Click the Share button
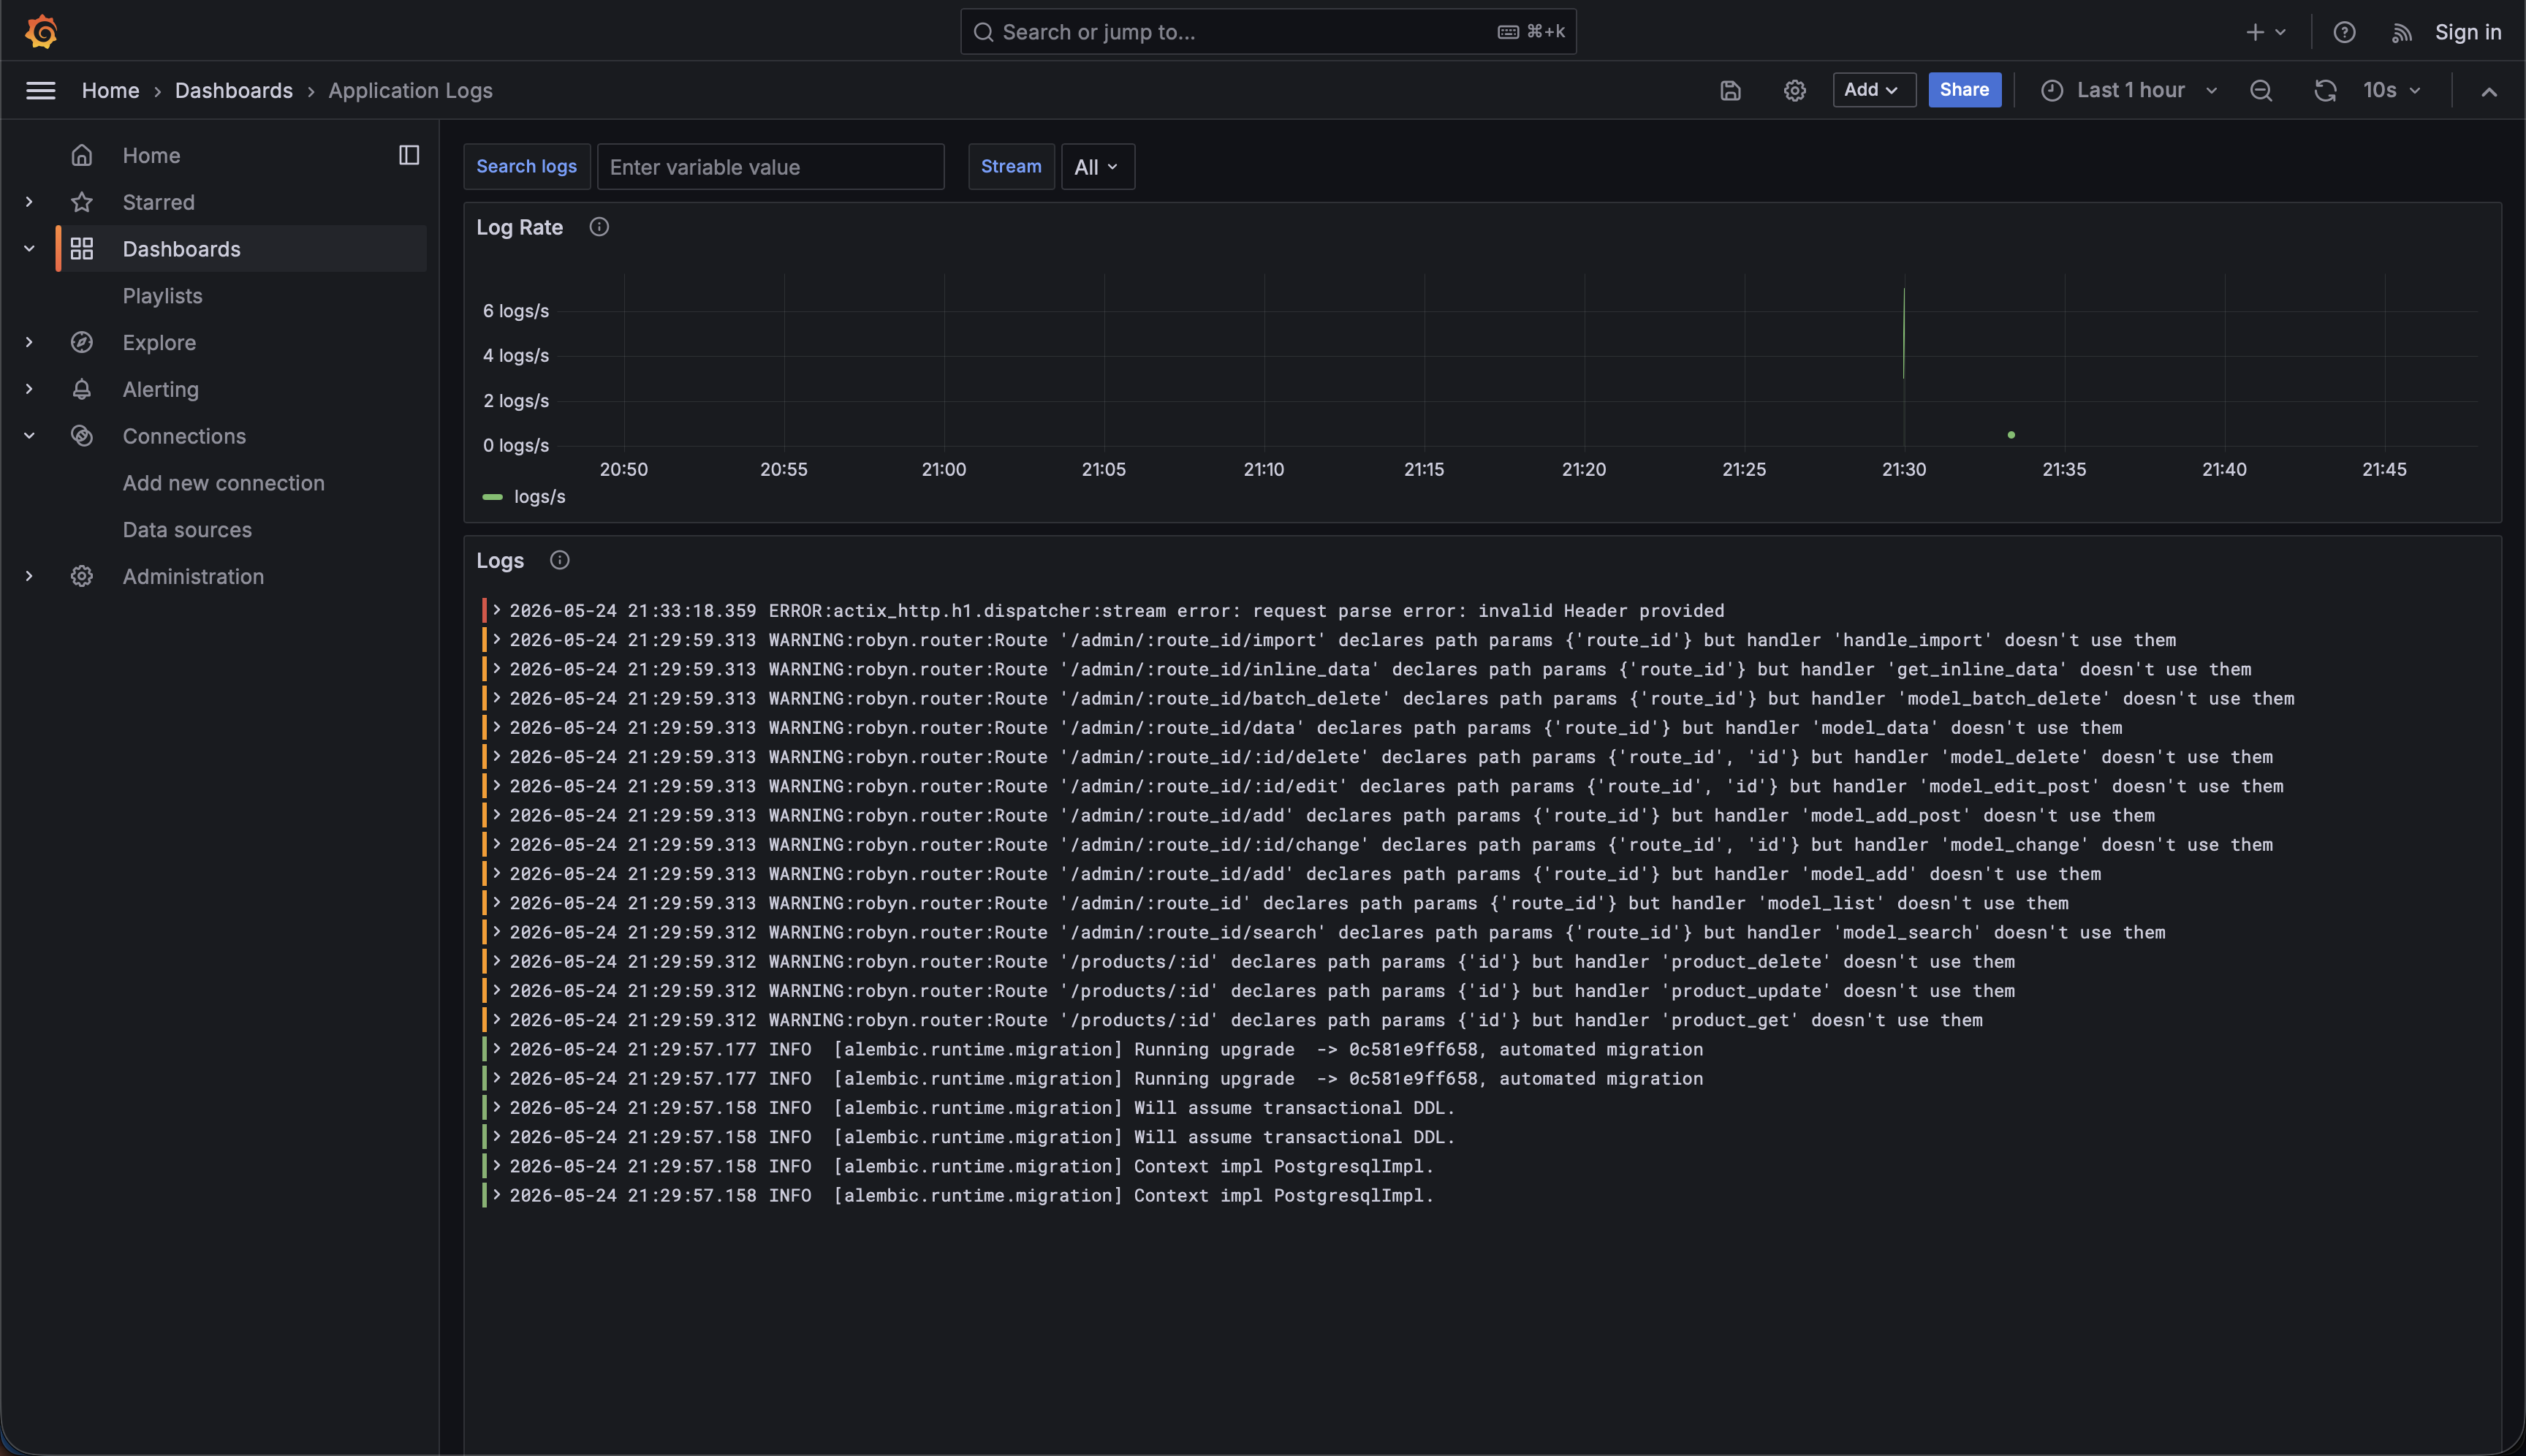This screenshot has height=1456, width=2526. click(x=1964, y=90)
